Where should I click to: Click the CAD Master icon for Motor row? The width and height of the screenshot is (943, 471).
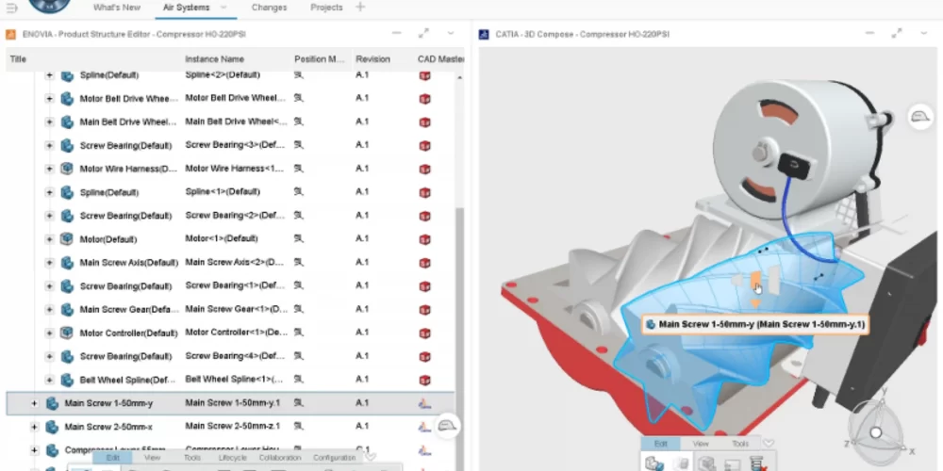(x=424, y=239)
